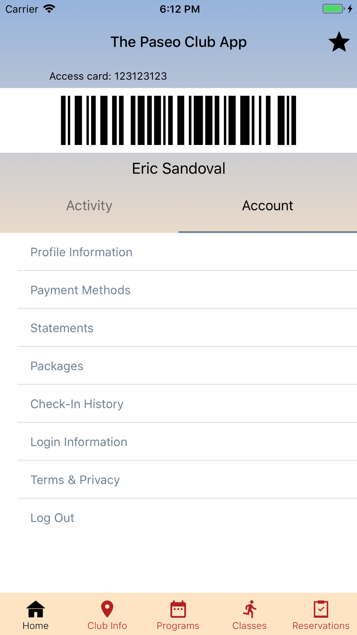Open Payment Methods
This screenshot has height=635, width=357.
[80, 290]
